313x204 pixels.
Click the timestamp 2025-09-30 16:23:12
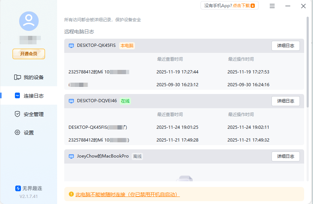pos(177,85)
